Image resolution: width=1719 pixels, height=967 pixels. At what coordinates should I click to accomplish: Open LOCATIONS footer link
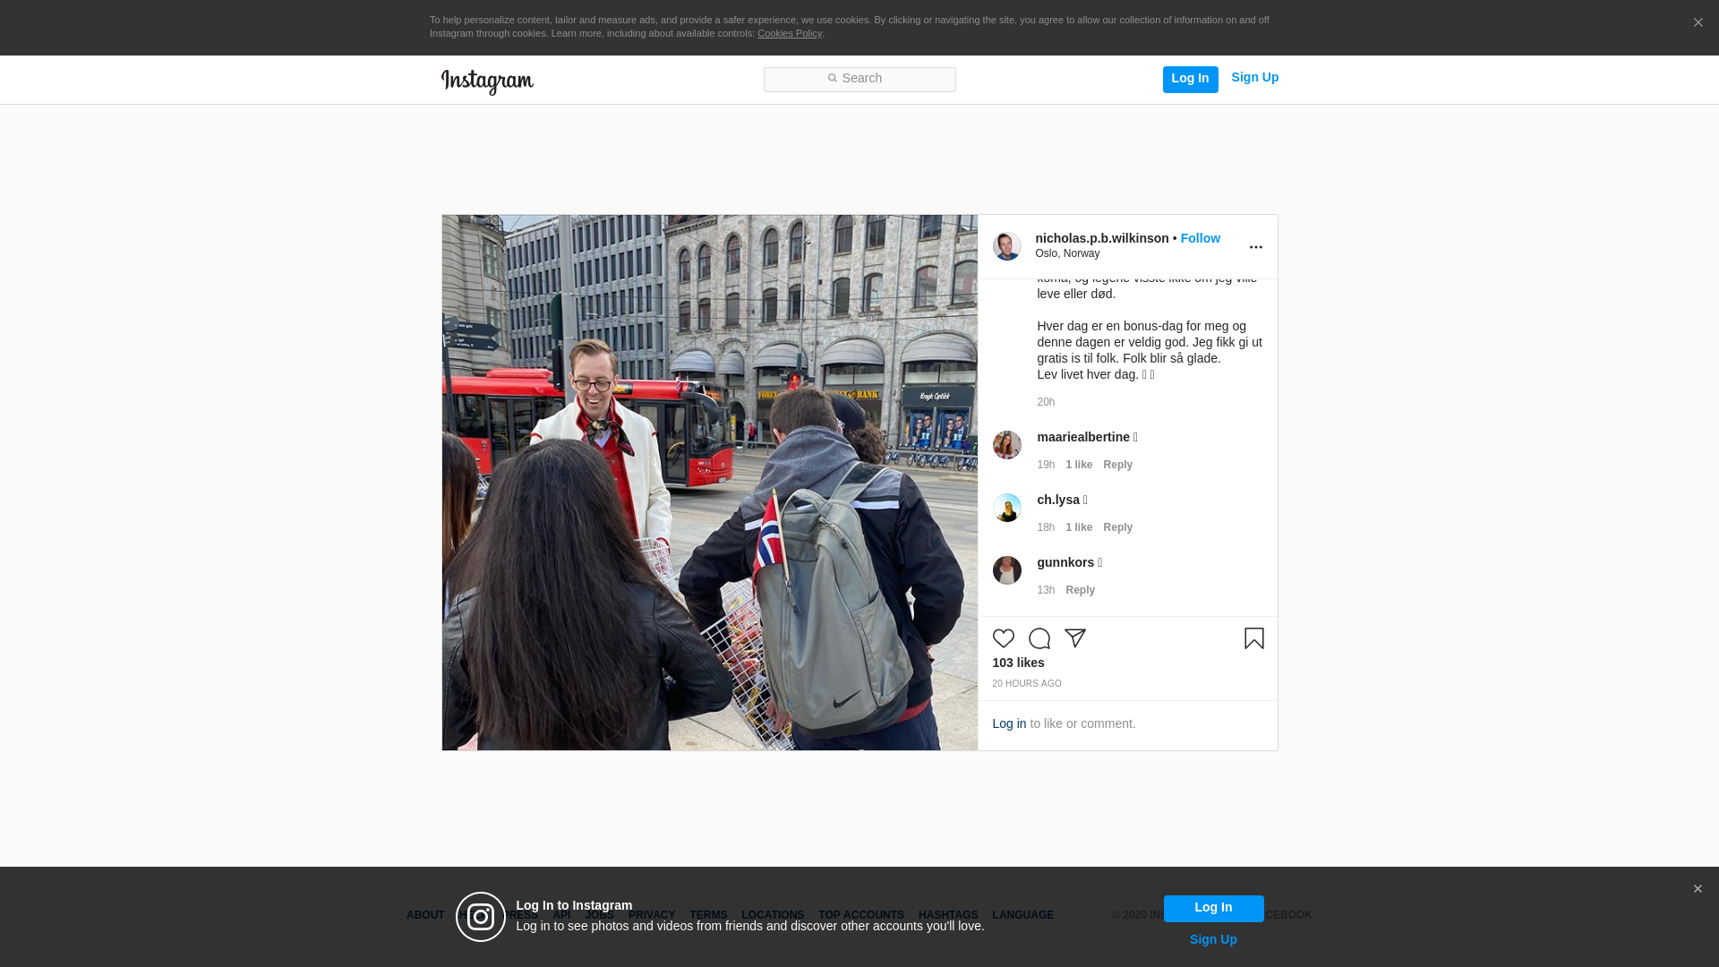coord(772,915)
